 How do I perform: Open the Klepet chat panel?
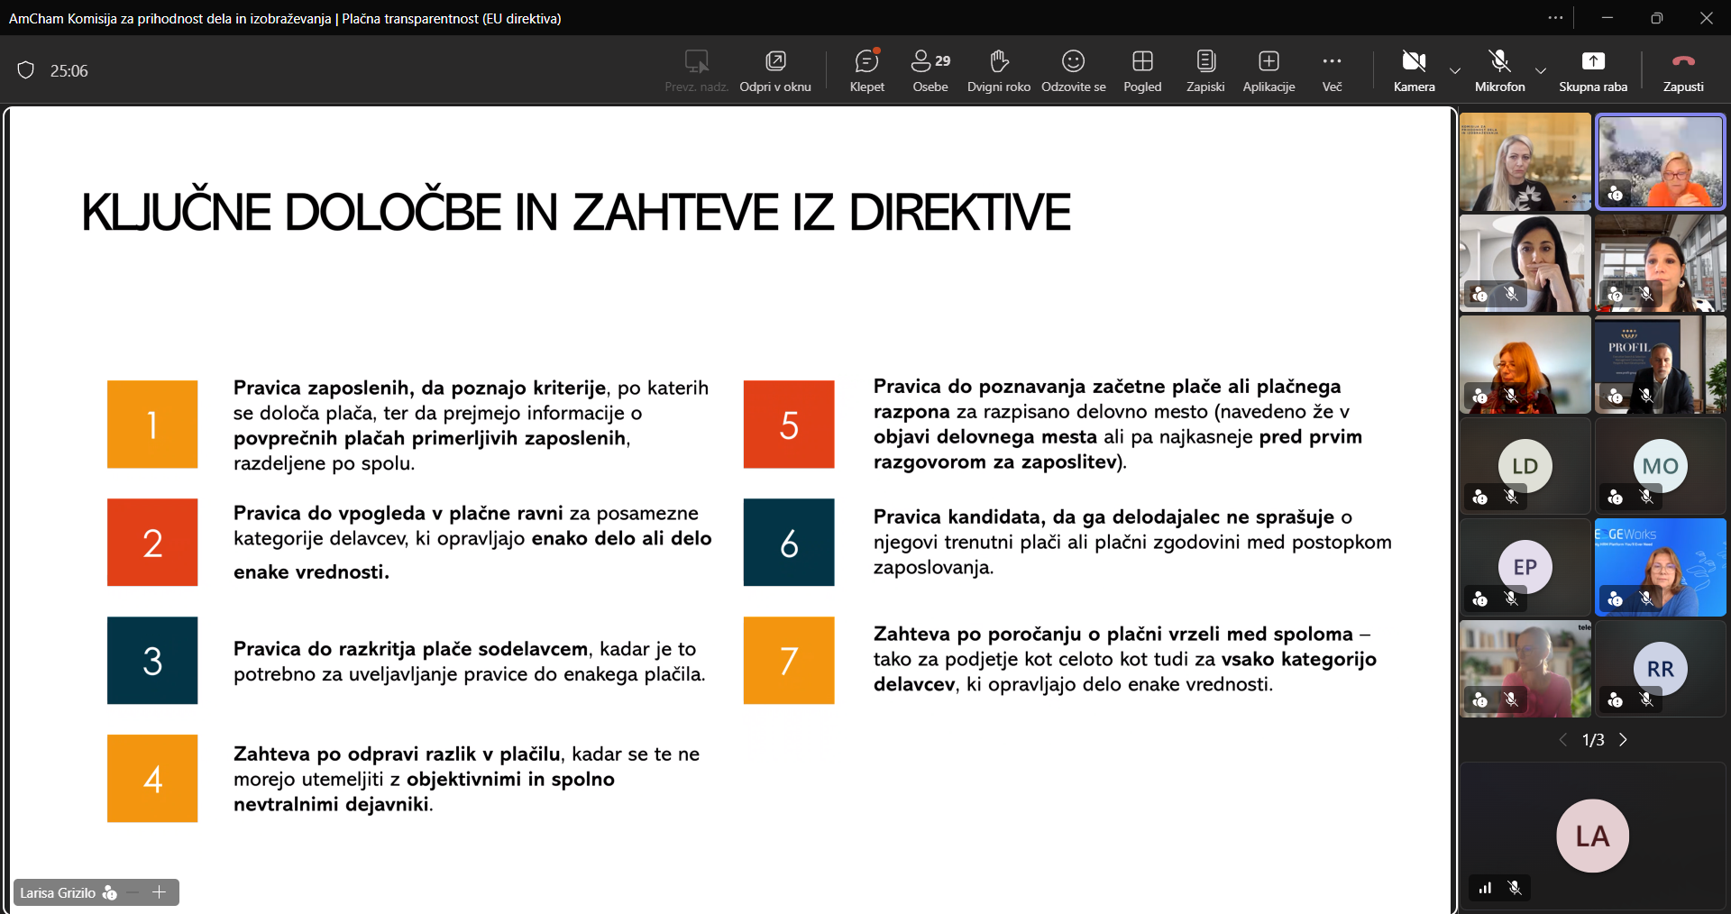click(866, 70)
